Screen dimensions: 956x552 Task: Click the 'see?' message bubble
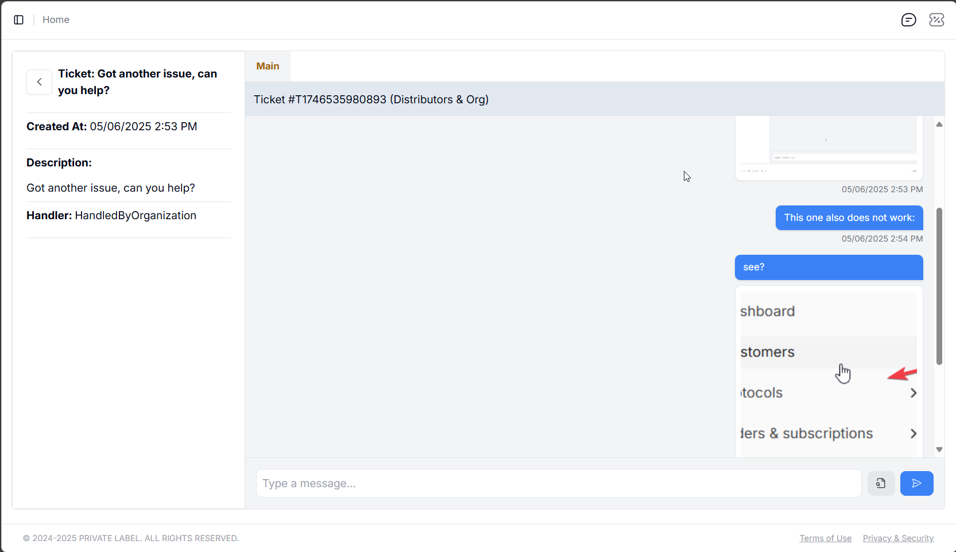tap(829, 267)
